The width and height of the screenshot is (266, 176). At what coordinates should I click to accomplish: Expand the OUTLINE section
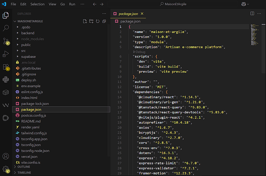coord(24,167)
